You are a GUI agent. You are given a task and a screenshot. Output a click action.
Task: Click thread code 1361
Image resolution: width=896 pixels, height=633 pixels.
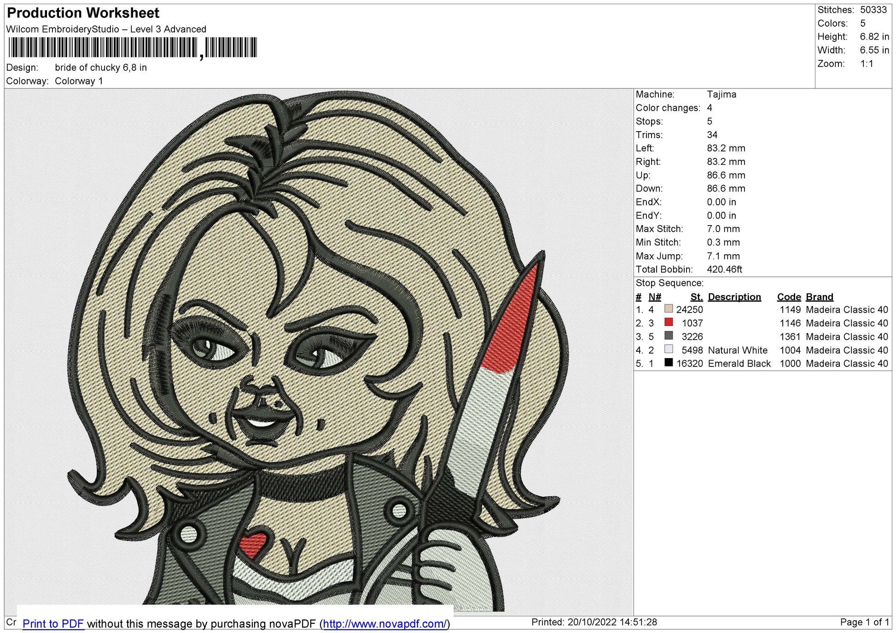[x=790, y=337]
